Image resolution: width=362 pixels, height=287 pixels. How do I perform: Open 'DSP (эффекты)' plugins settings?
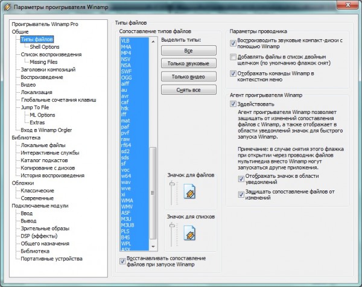(39, 236)
